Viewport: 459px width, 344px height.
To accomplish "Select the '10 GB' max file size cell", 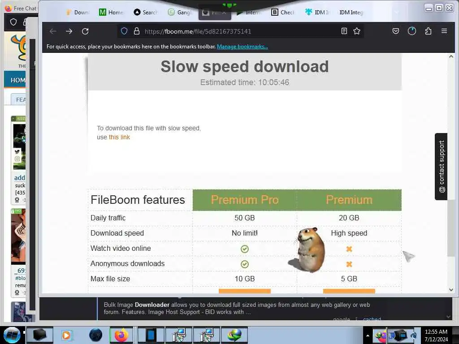I will 245,279.
